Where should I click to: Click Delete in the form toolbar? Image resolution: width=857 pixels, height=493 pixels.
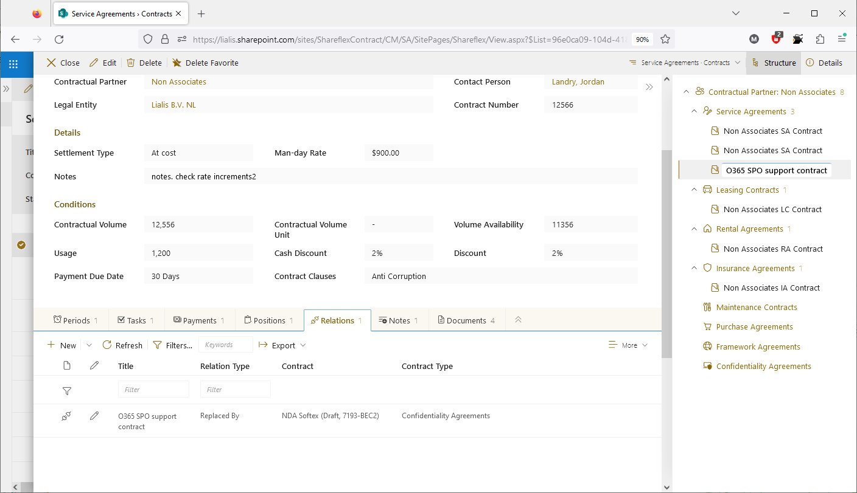click(144, 63)
